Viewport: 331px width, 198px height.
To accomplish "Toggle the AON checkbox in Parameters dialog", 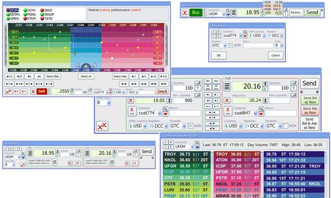I will tap(230, 45).
